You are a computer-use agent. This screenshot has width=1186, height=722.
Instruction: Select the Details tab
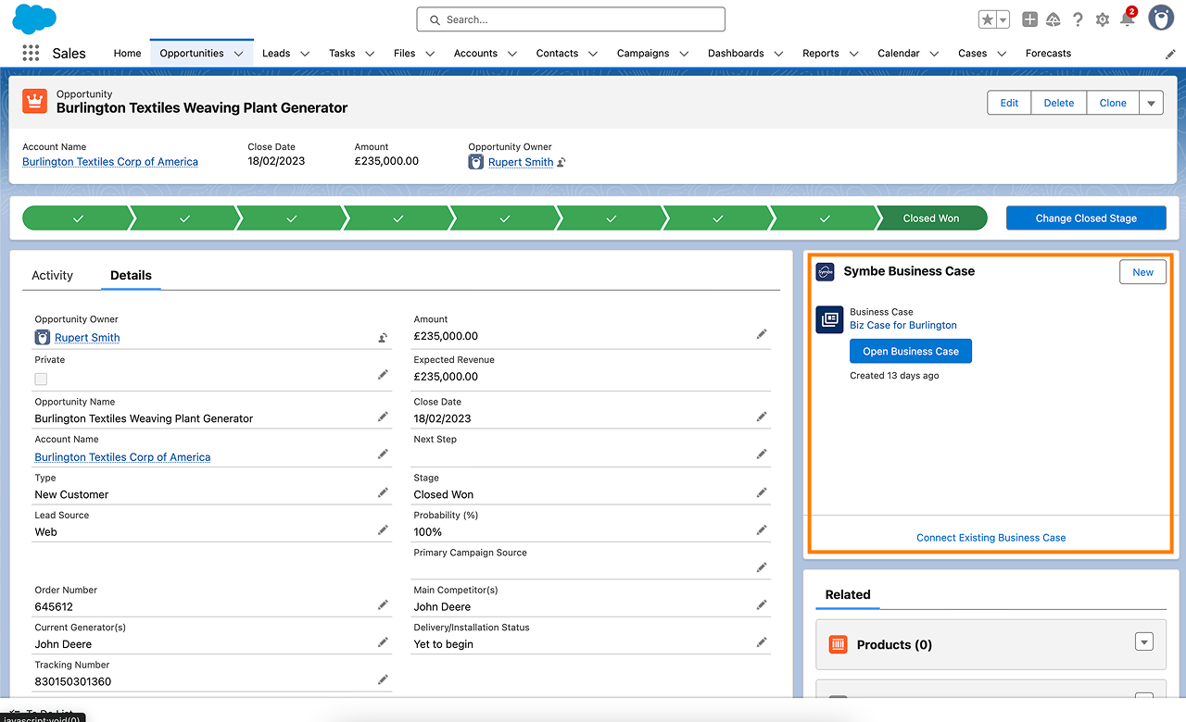(131, 276)
